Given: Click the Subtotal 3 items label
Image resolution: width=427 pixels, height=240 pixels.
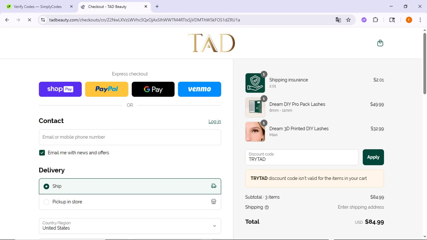Looking at the screenshot, I should click(x=262, y=197).
